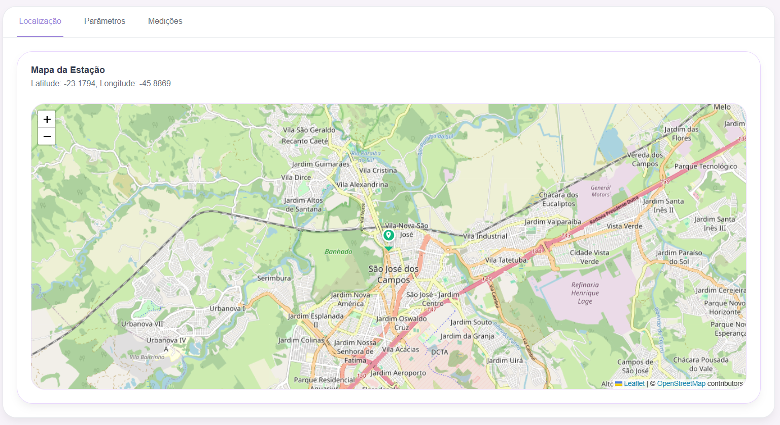Click the Jardim Aeroporto label
The width and height of the screenshot is (780, 425).
[x=398, y=373]
